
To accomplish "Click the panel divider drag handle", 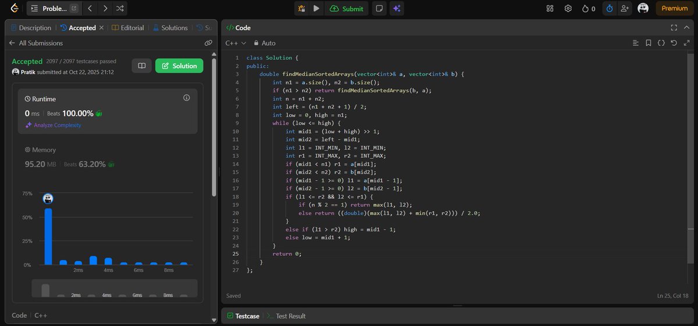I will [x=219, y=171].
